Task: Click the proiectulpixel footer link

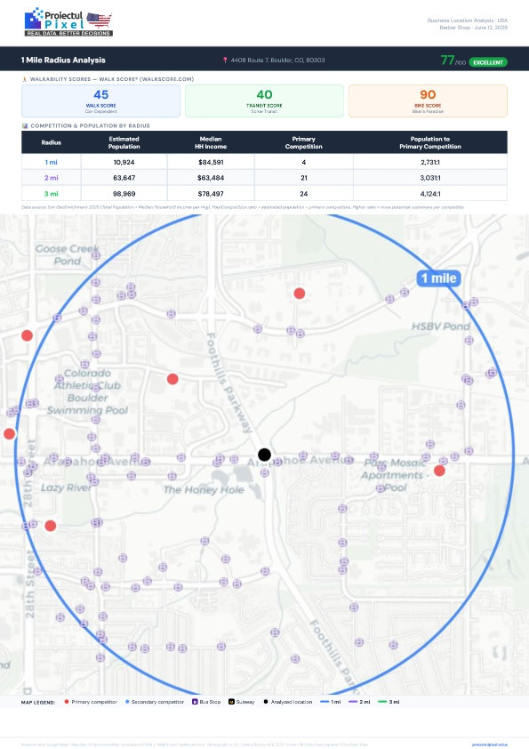Action: 489,745
